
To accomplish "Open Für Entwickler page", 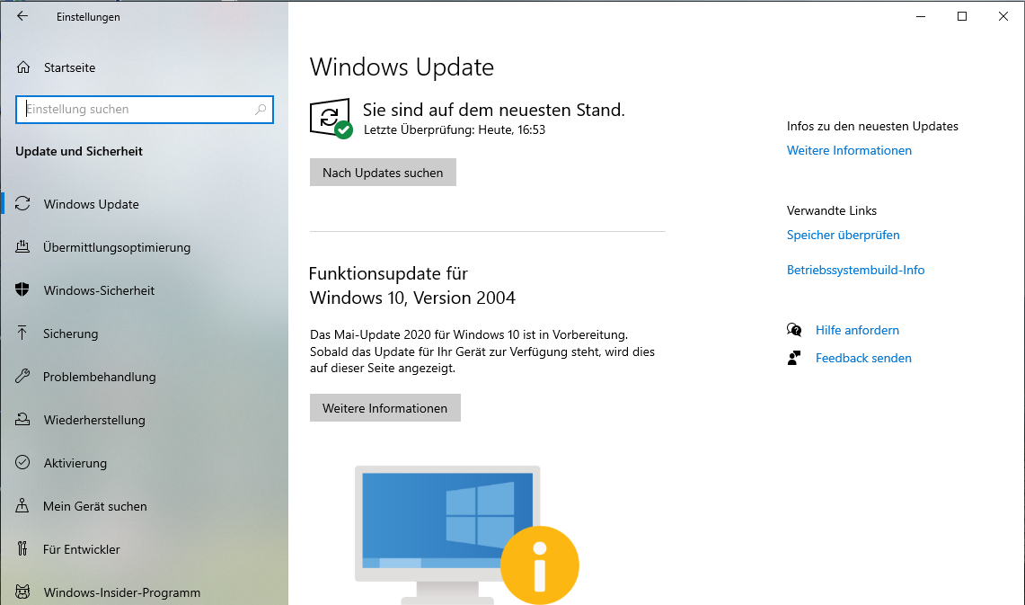I will click(x=82, y=549).
